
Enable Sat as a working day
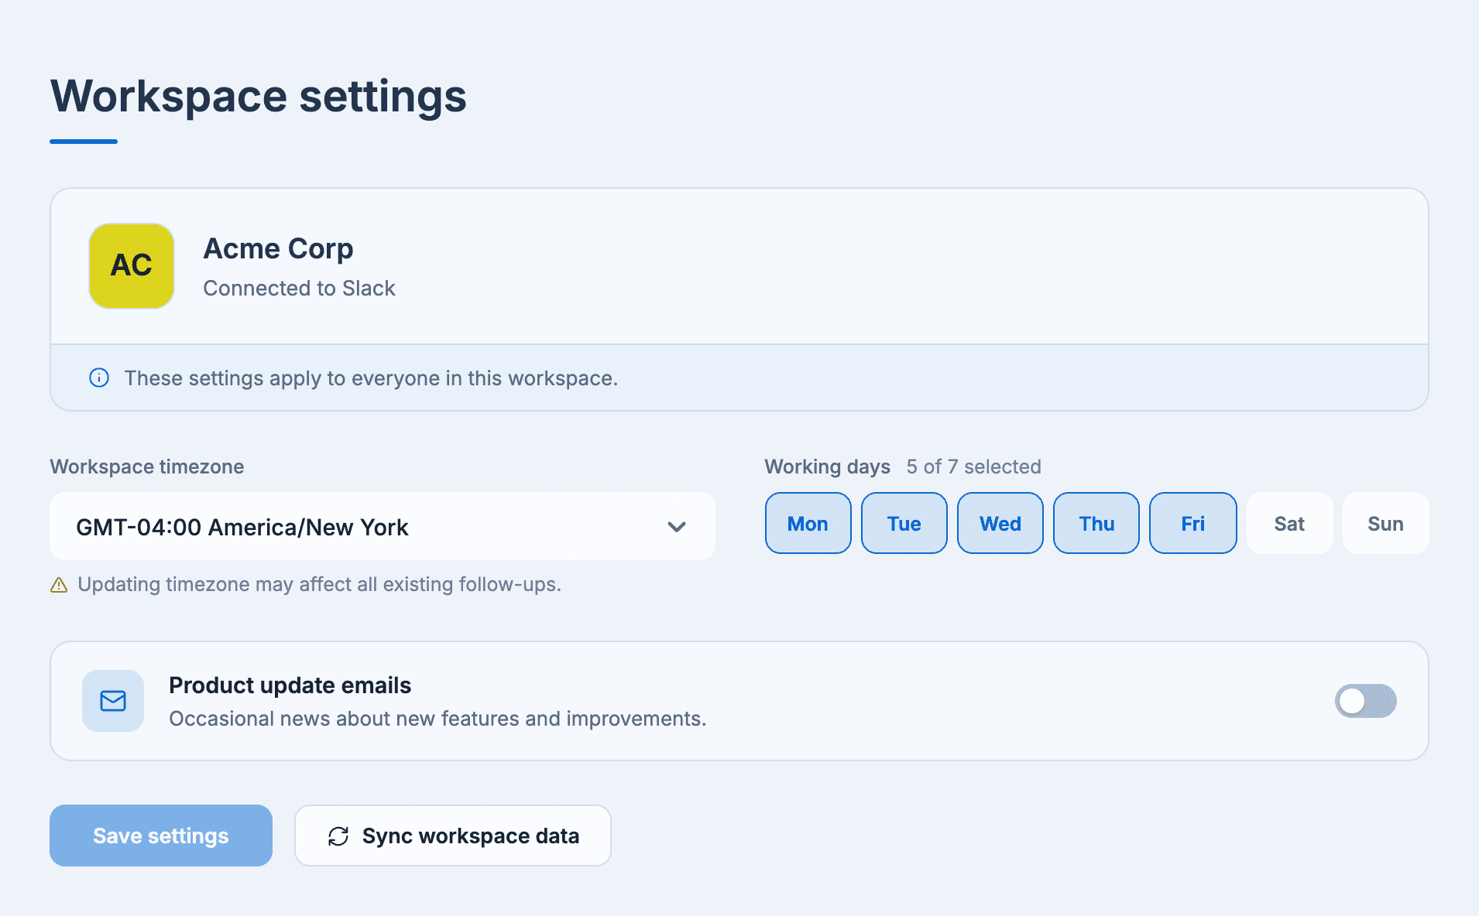(x=1290, y=523)
